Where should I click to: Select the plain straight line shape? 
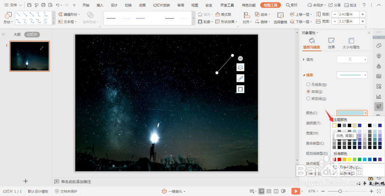[x=18, y=15]
